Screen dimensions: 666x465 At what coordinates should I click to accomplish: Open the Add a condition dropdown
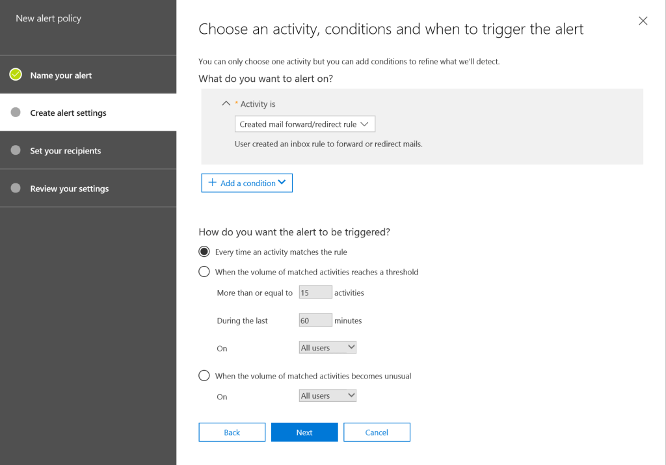click(247, 183)
